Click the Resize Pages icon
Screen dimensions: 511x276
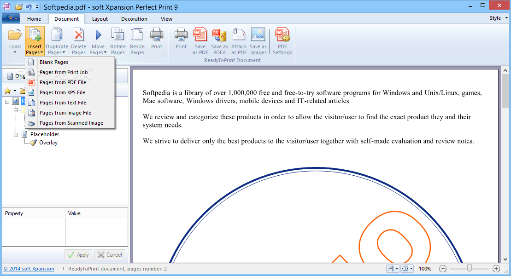coord(137,35)
